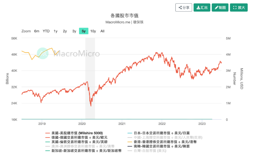Select the 5y zoom range
The height and width of the screenshot is (160, 255).
(x=83, y=31)
